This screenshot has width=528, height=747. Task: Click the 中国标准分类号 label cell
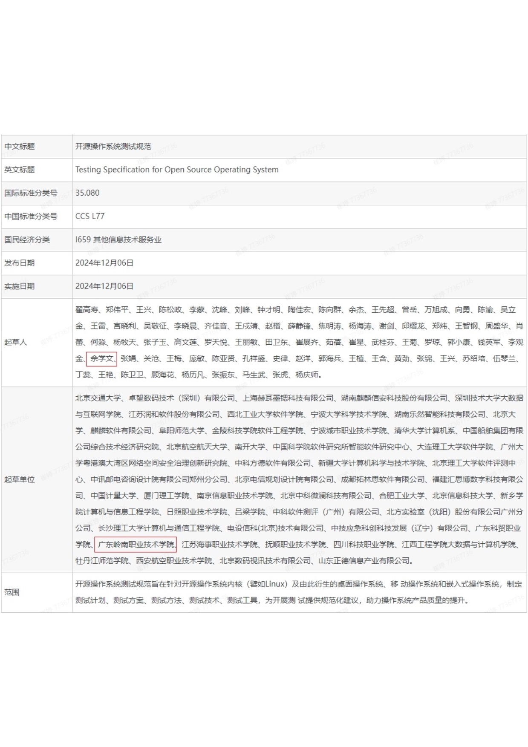click(x=31, y=216)
